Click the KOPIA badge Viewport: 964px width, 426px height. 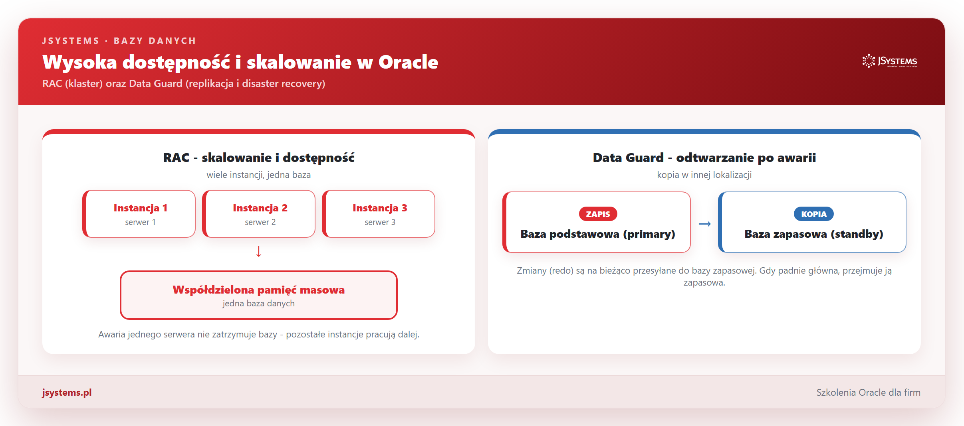click(813, 214)
